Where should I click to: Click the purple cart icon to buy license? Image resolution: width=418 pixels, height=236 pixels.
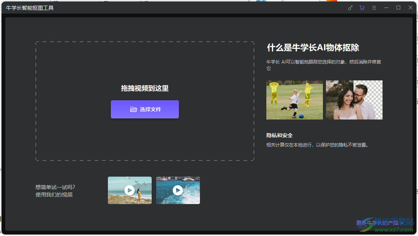(x=362, y=7)
